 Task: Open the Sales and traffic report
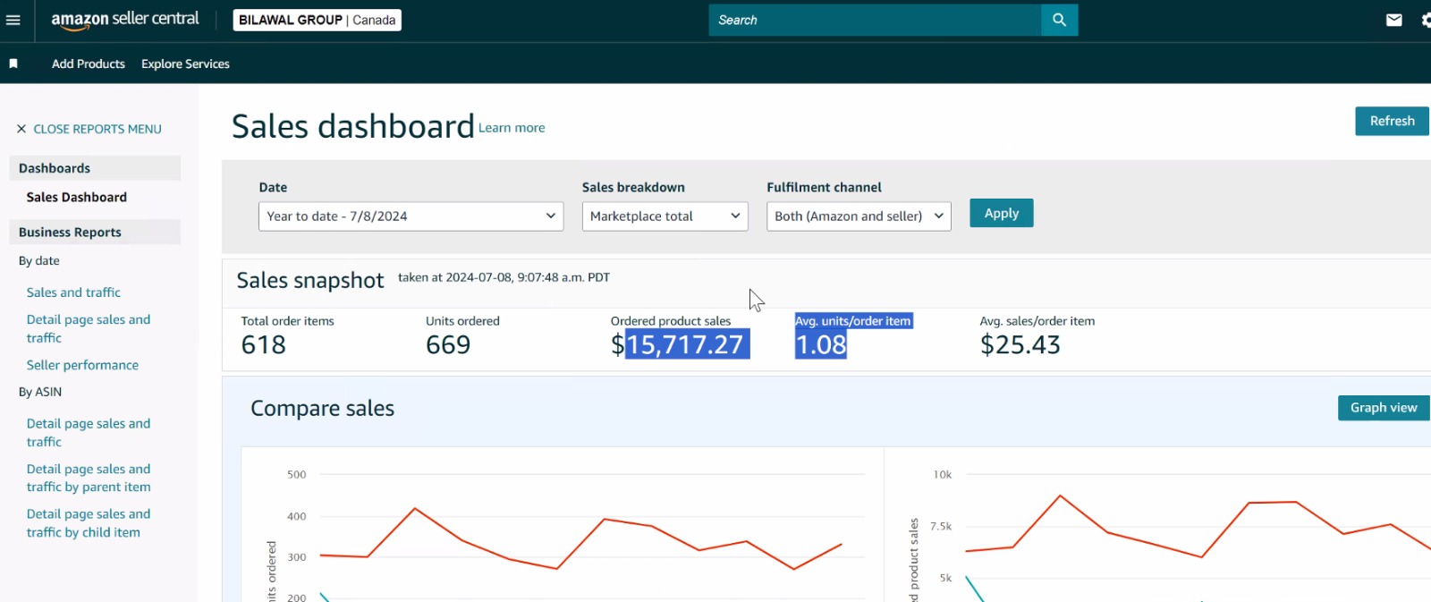pyautogui.click(x=73, y=293)
